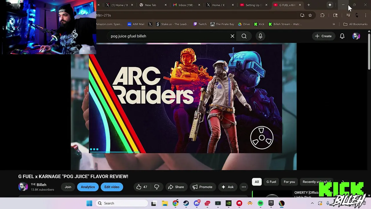Open the All Bookmarks folder
This screenshot has width=371, height=209.
click(355, 24)
